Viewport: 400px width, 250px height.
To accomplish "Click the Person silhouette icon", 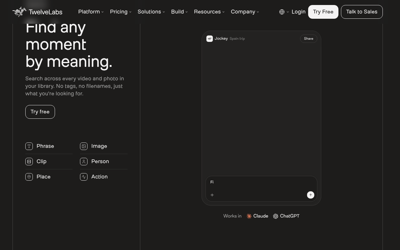I will (84, 162).
